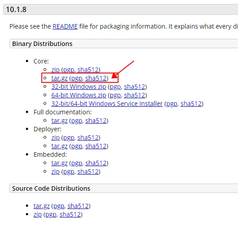This screenshot has width=238, height=226.
Task: Download the Deployer zip
Action: click(55, 138)
